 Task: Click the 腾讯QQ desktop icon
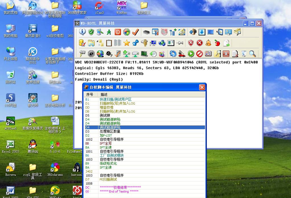point(33,146)
